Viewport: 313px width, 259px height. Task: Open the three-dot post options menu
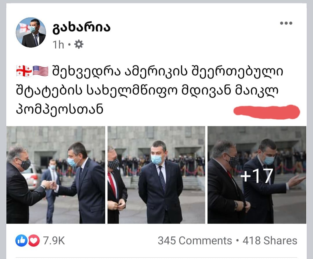(x=286, y=23)
